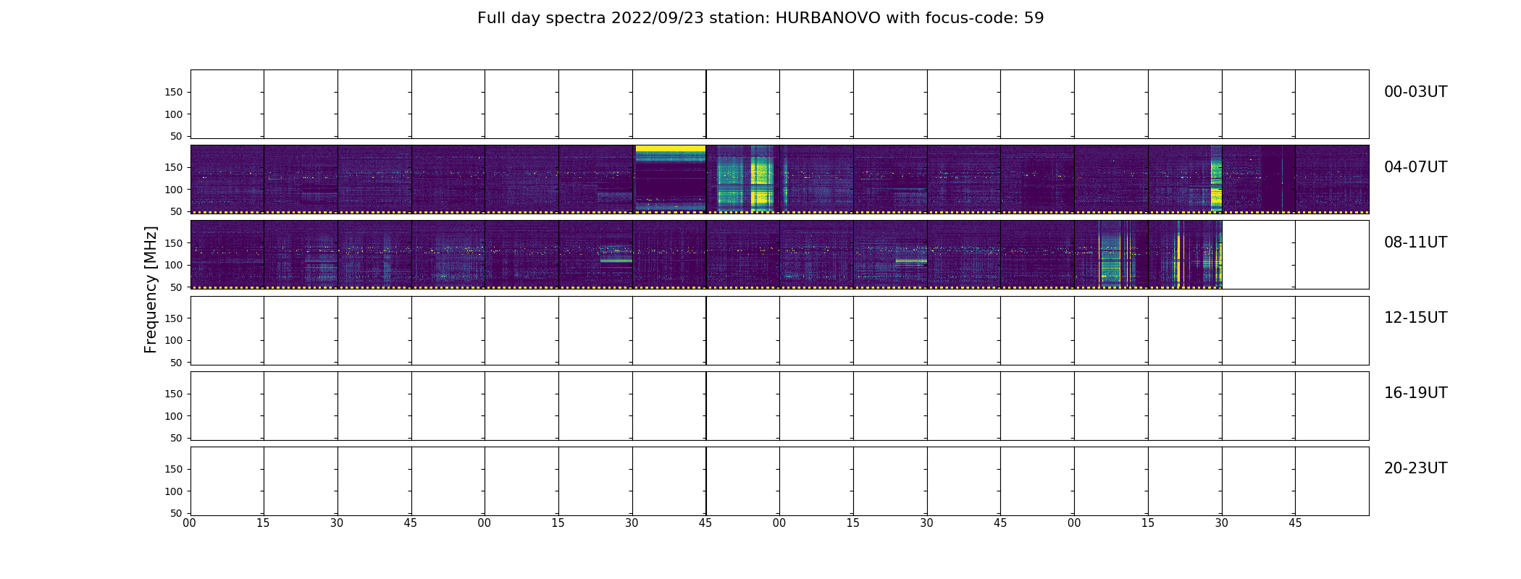Click the yellow vertical stripe near 11:20 in 08-11UT
The width and height of the screenshot is (1521, 579).
pos(1180,254)
